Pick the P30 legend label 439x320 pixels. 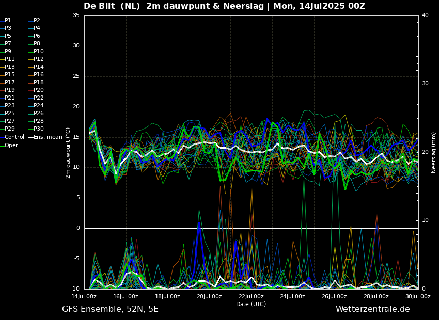(x=36, y=129)
